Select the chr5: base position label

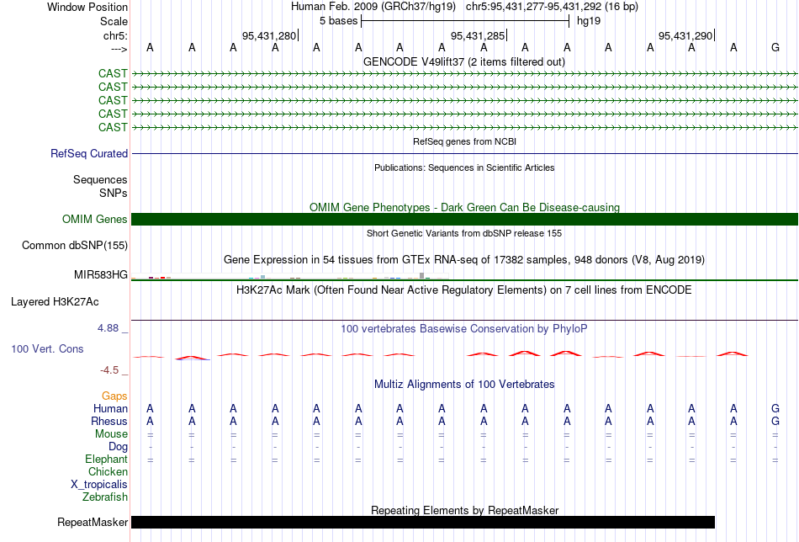coord(115,35)
